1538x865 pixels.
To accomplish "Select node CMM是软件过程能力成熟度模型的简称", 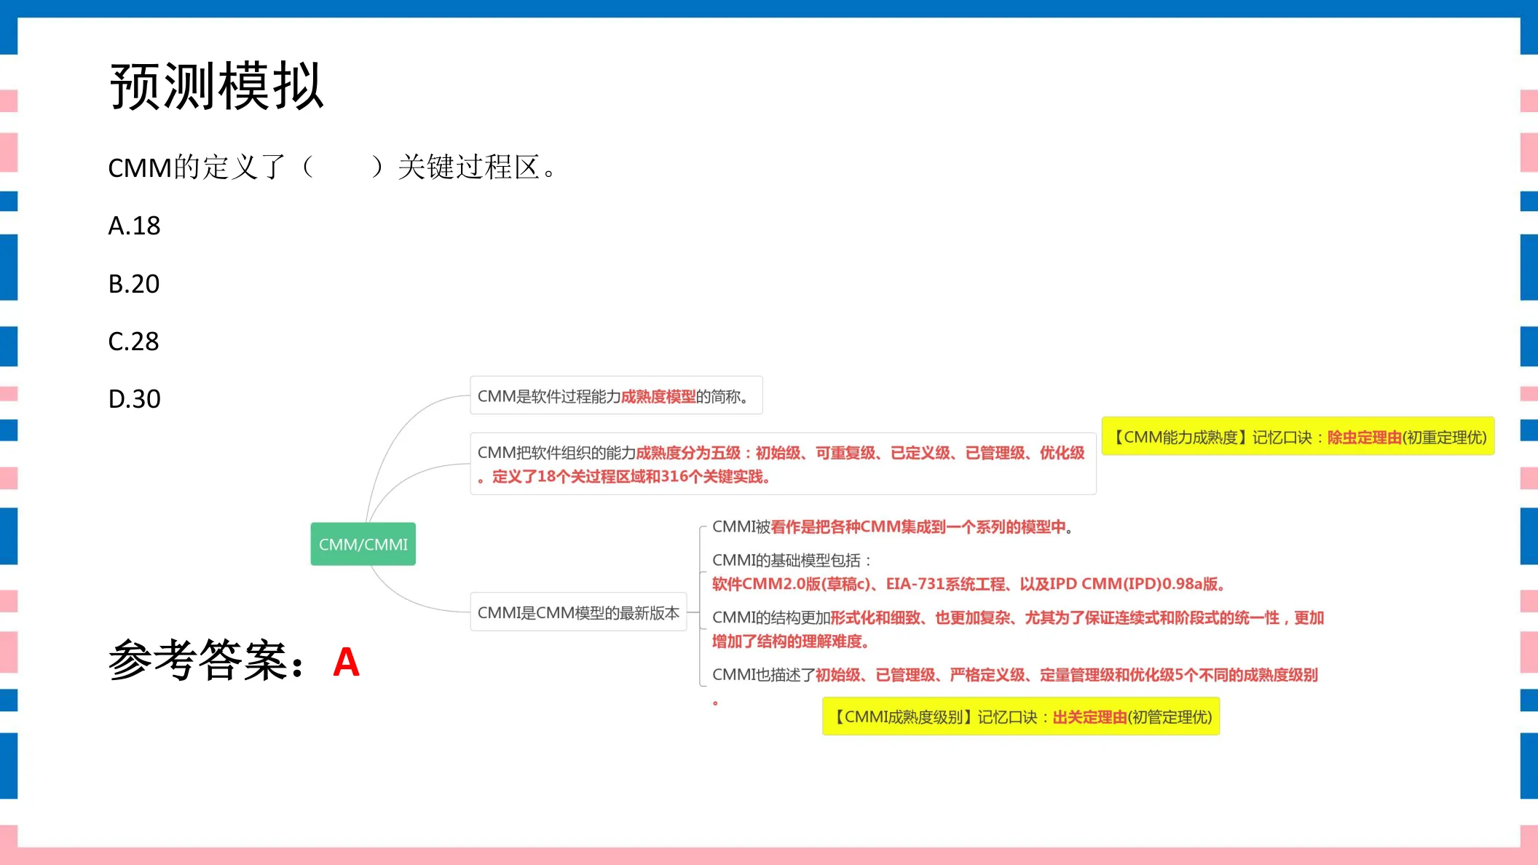I will (x=616, y=395).
